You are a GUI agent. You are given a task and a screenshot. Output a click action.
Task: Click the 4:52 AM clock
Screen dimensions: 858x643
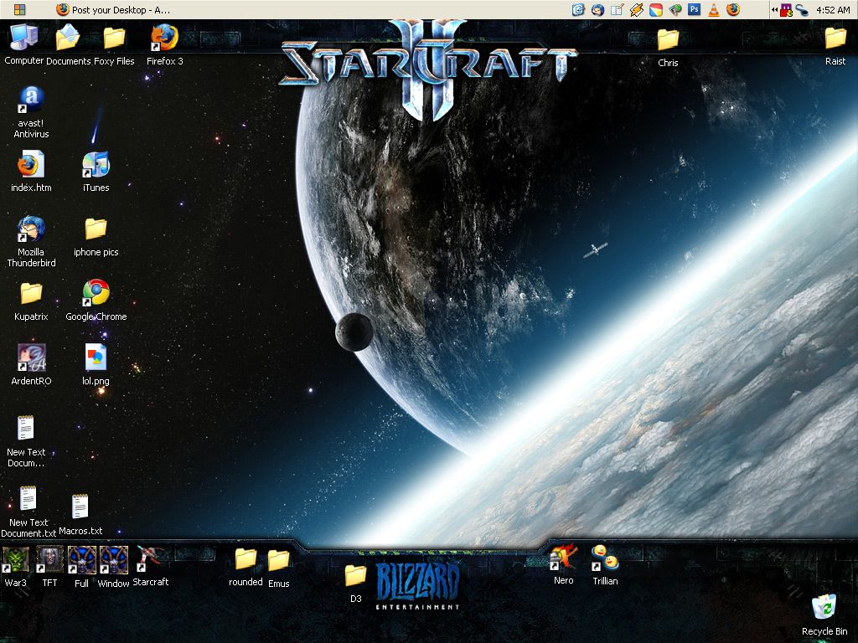coord(833,10)
